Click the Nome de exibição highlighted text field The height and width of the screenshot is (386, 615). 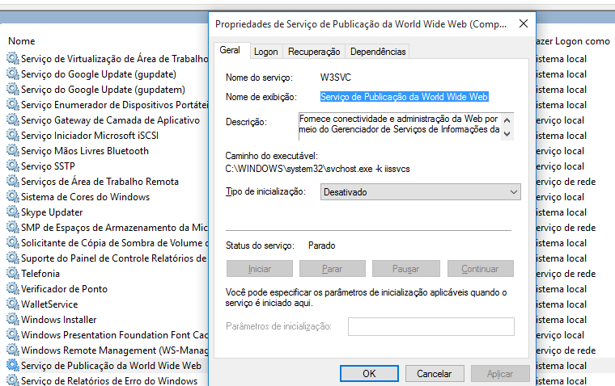pos(405,98)
